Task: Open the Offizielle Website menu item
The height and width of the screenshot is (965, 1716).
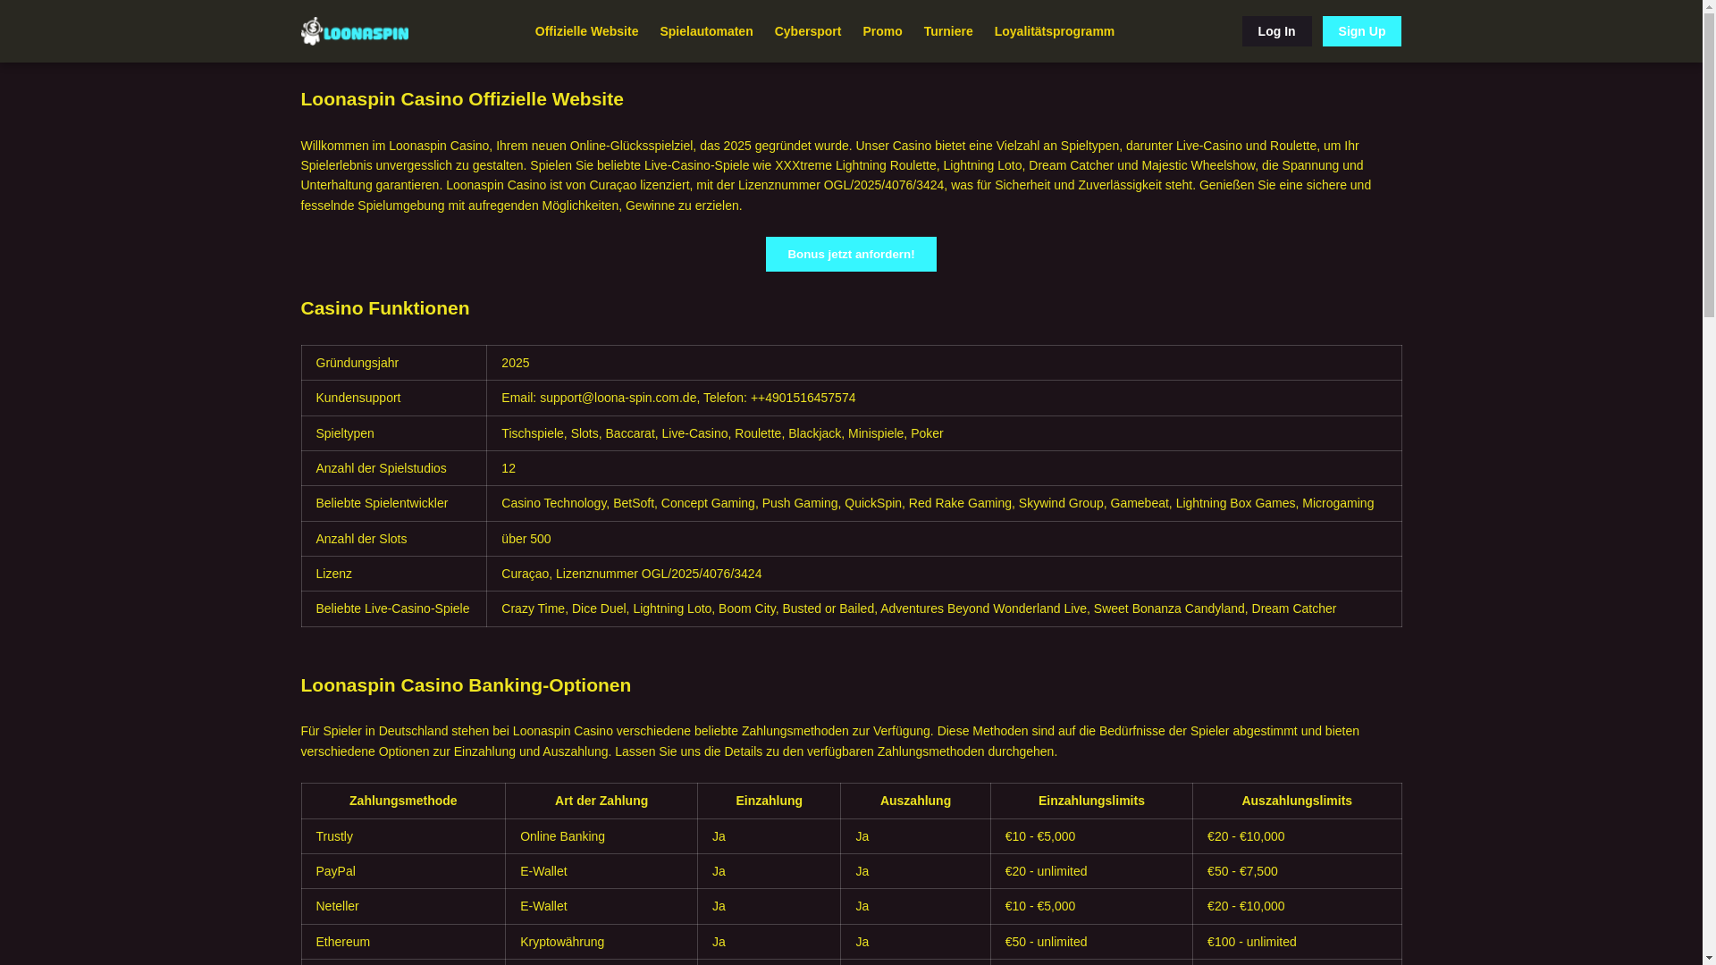Action: [586, 31]
